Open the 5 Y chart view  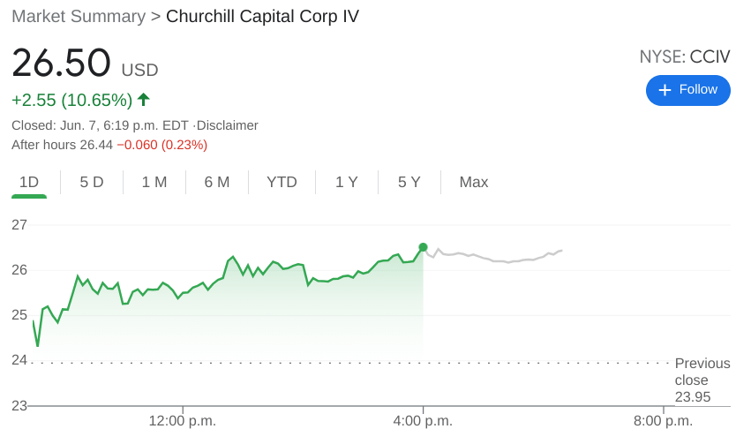[x=409, y=183]
